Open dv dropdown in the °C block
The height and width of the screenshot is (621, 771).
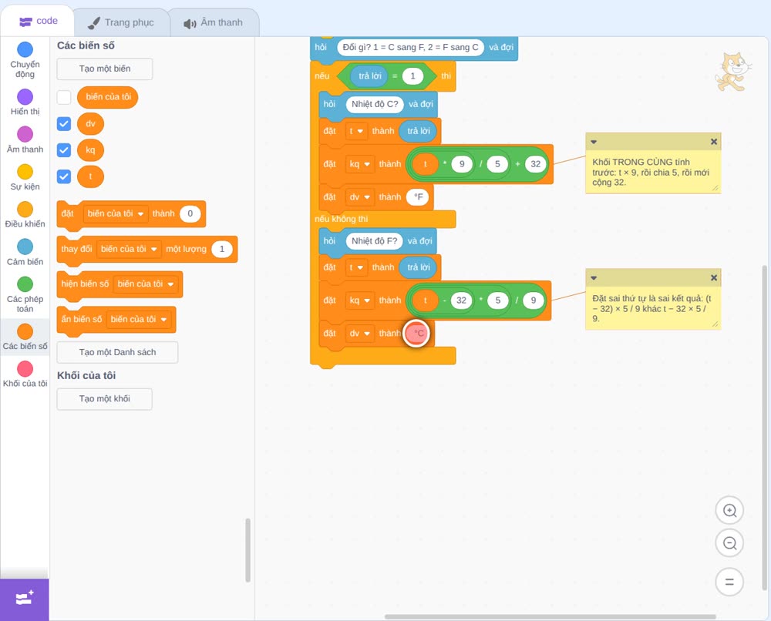pos(360,333)
